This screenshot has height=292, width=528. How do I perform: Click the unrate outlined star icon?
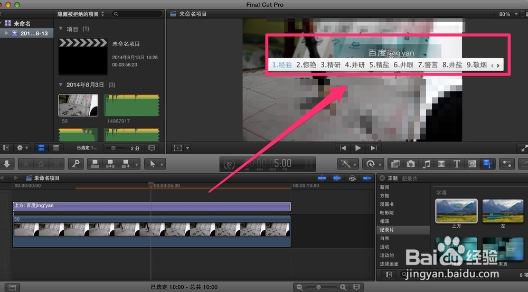click(x=41, y=164)
